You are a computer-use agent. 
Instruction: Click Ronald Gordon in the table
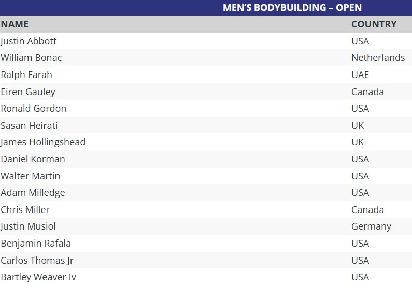[33, 109]
